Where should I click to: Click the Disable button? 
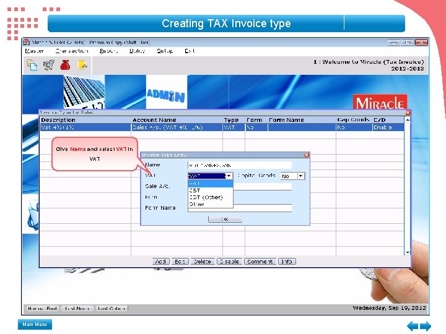pos(230,261)
